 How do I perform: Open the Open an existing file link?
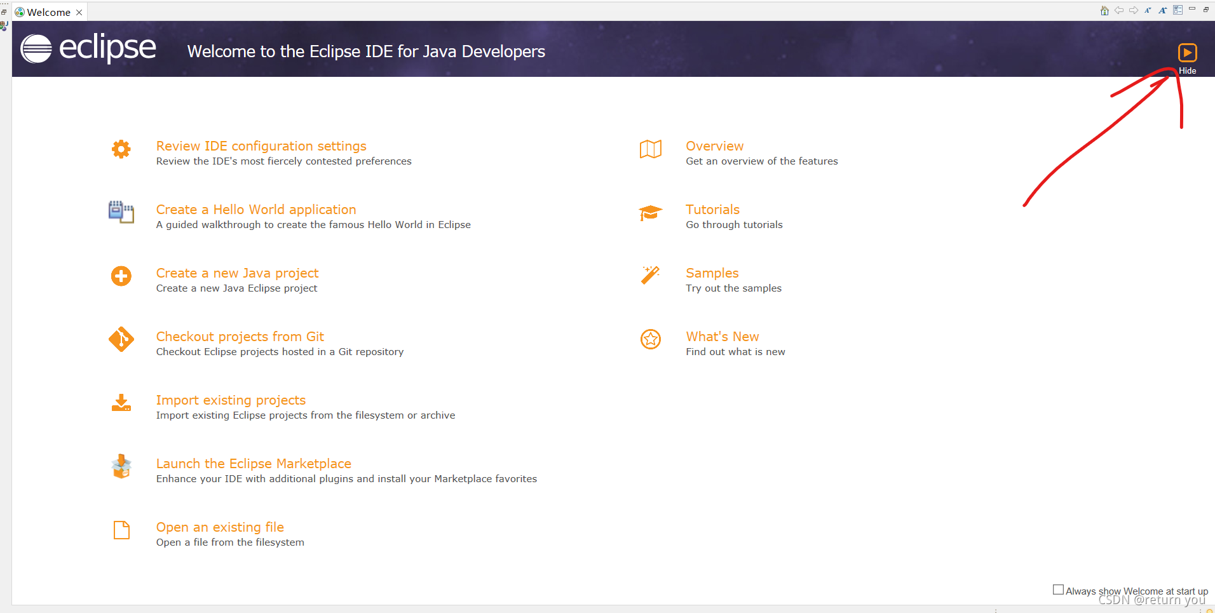[x=220, y=527]
